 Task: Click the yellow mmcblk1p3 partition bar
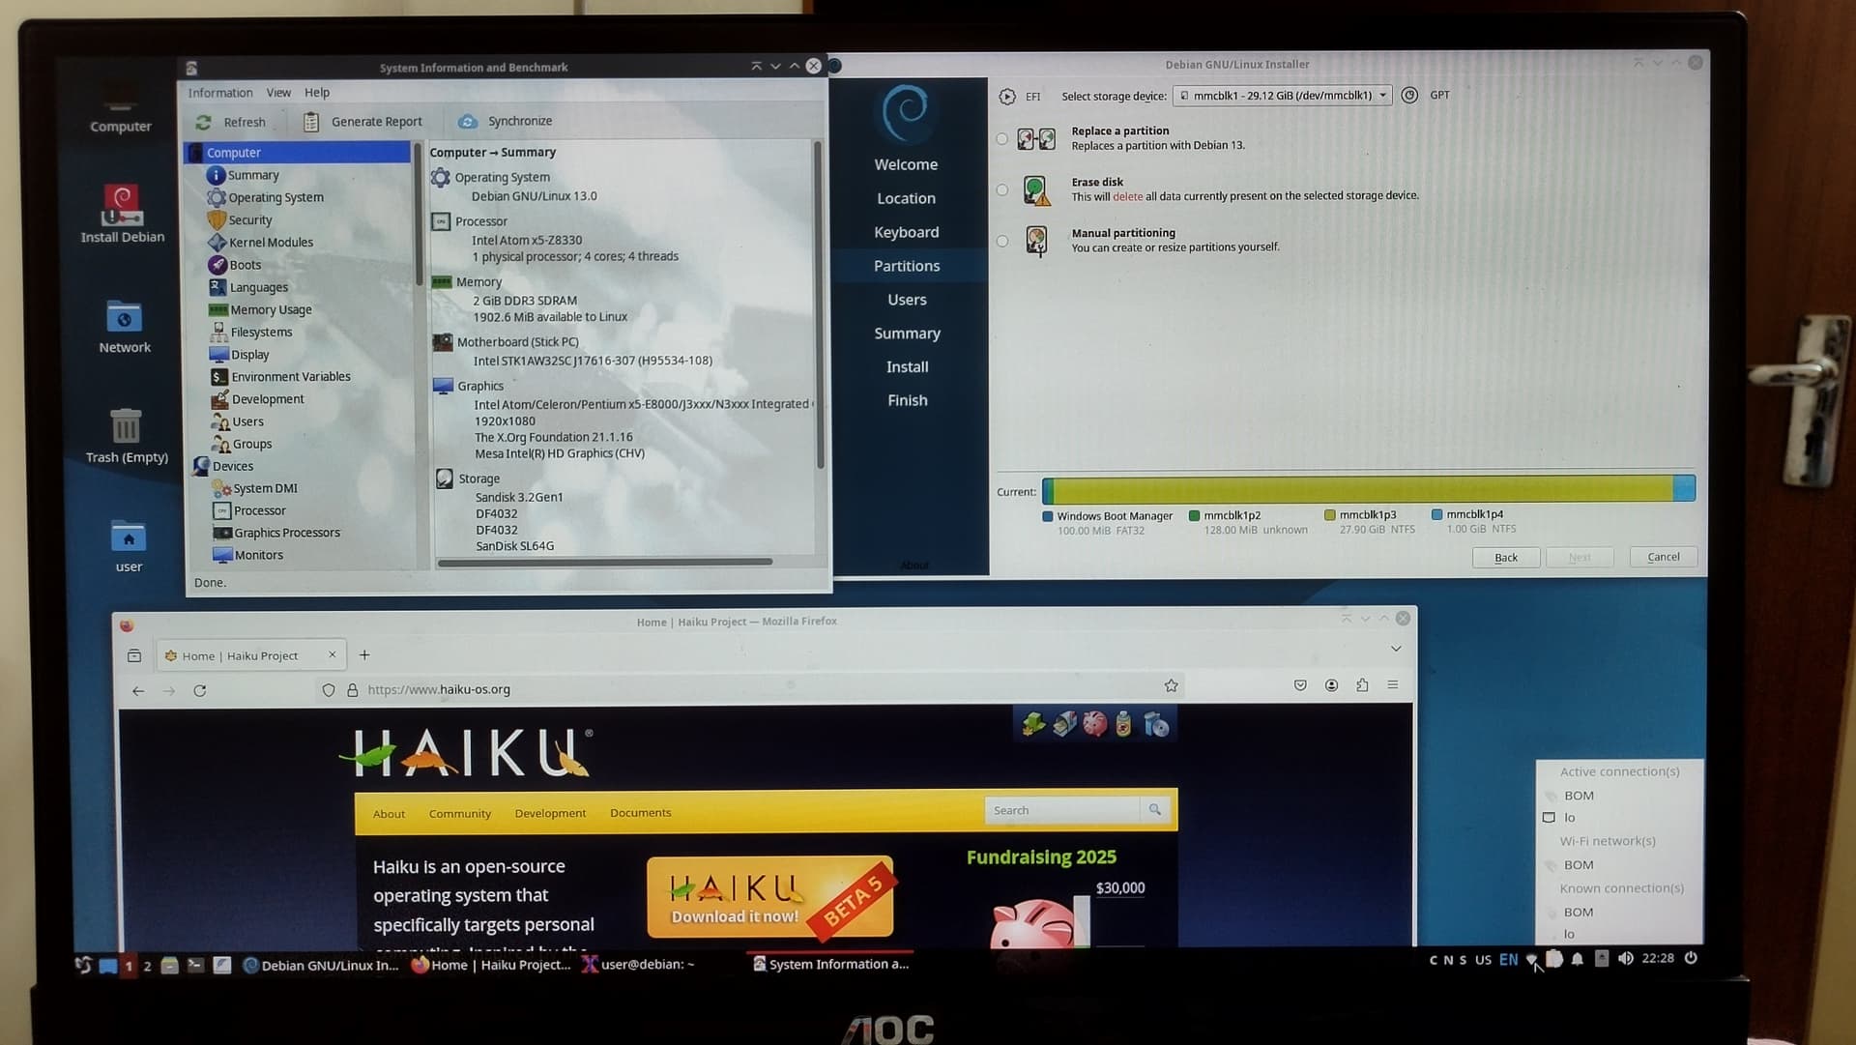[x=1353, y=489]
